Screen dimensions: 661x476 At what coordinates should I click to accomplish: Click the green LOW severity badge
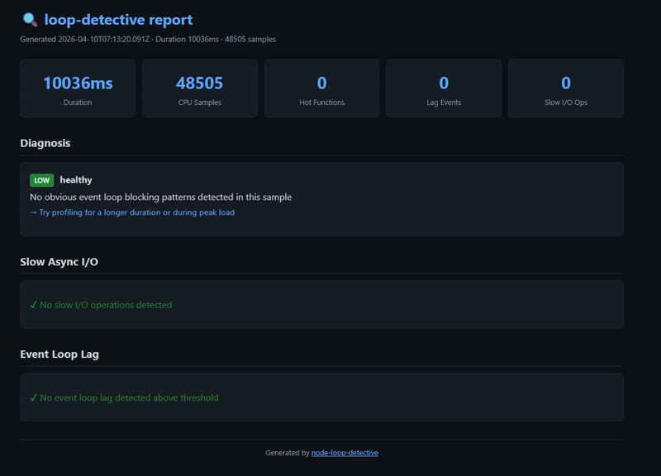[42, 180]
